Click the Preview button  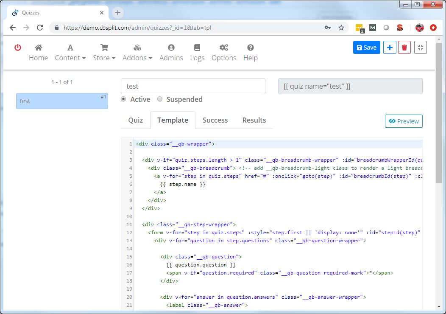pyautogui.click(x=404, y=121)
